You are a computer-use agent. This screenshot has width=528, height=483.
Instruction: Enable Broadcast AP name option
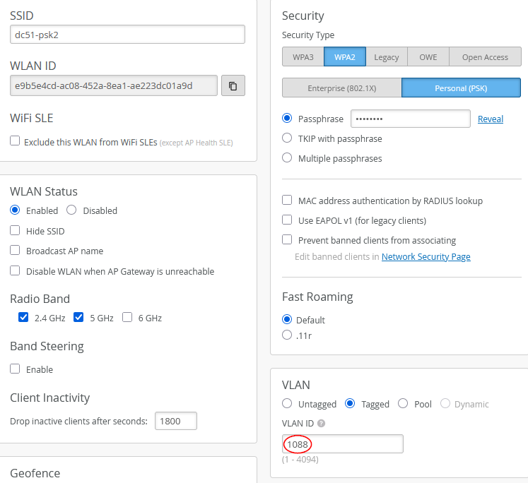[15, 250]
